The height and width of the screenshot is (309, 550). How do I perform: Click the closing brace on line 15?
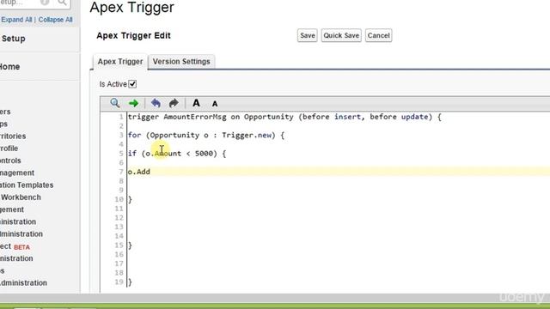[x=130, y=245]
